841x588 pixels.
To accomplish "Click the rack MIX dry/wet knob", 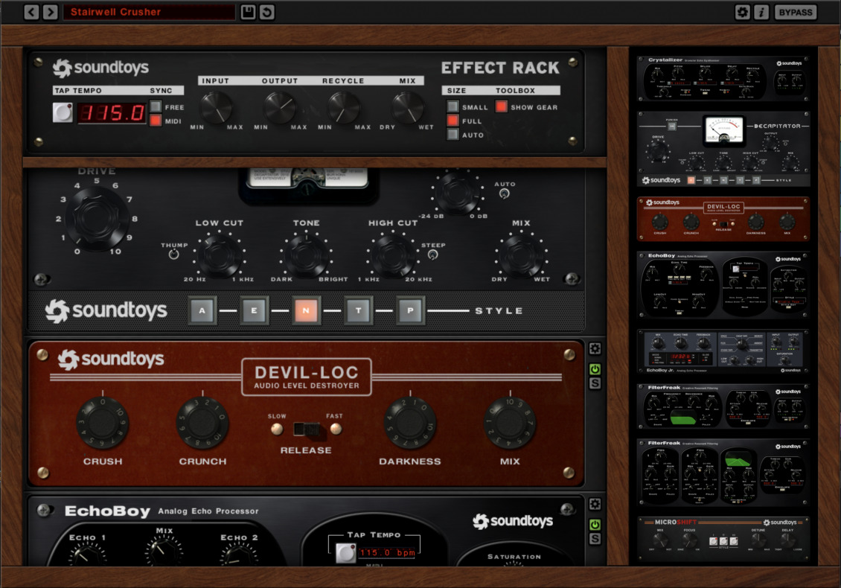I will point(408,107).
